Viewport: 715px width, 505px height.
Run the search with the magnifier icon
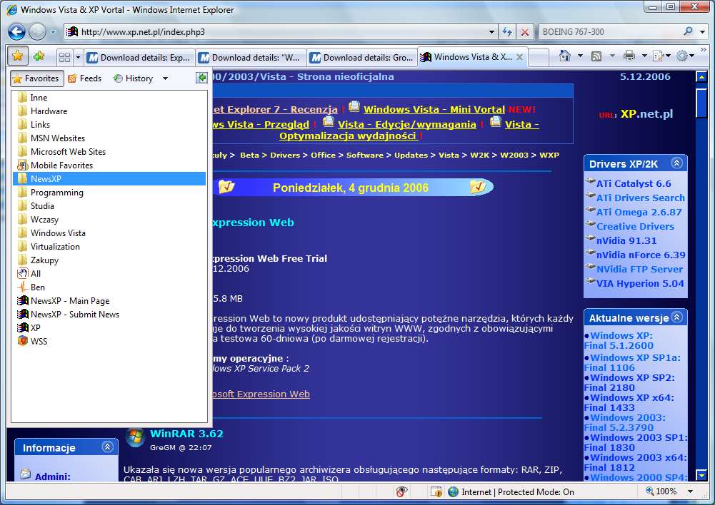click(x=689, y=31)
